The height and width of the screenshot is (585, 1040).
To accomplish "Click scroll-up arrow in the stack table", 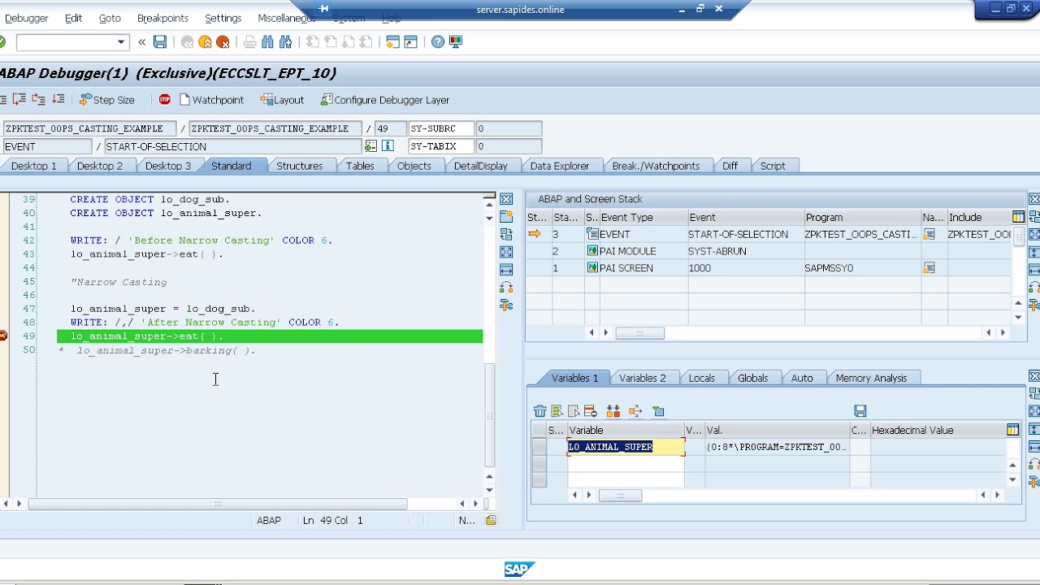I will [1018, 301].
